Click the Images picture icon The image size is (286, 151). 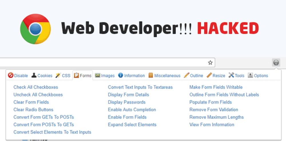[x=98, y=75]
